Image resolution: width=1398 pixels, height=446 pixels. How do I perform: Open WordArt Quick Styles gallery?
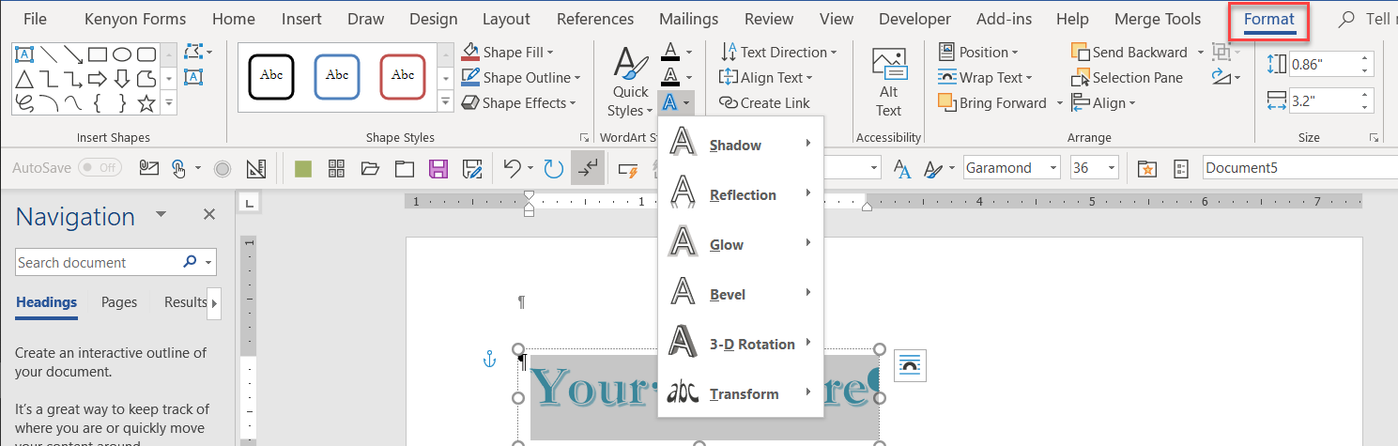(x=630, y=83)
